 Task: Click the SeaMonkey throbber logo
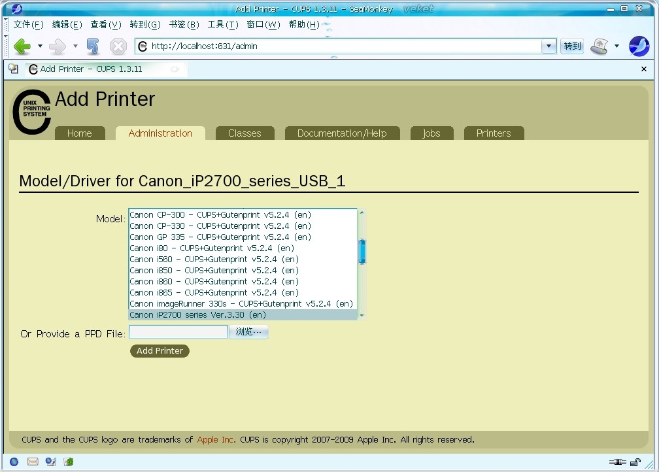[639, 46]
